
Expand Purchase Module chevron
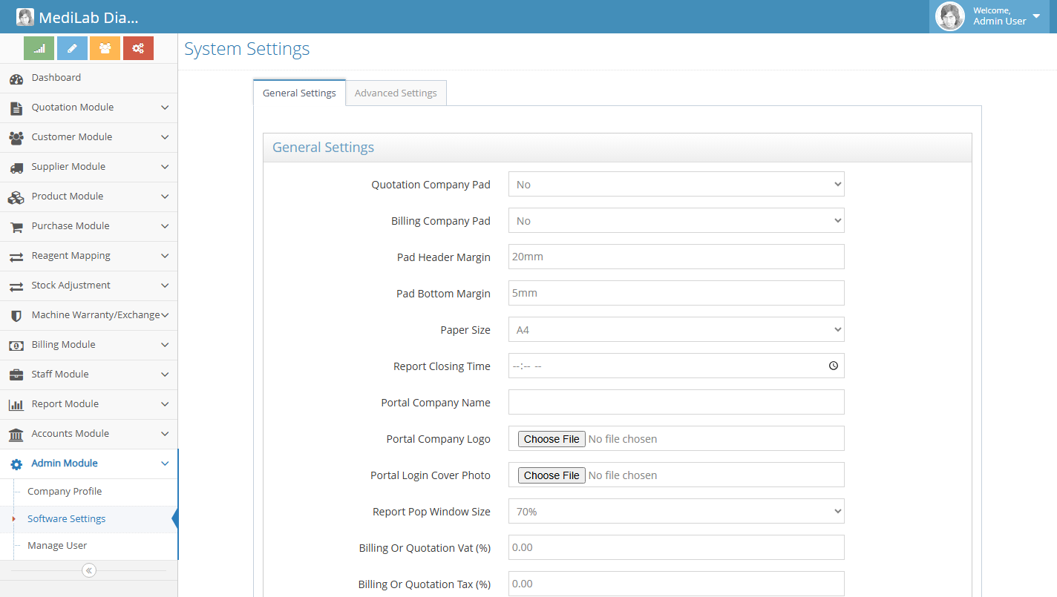[165, 226]
